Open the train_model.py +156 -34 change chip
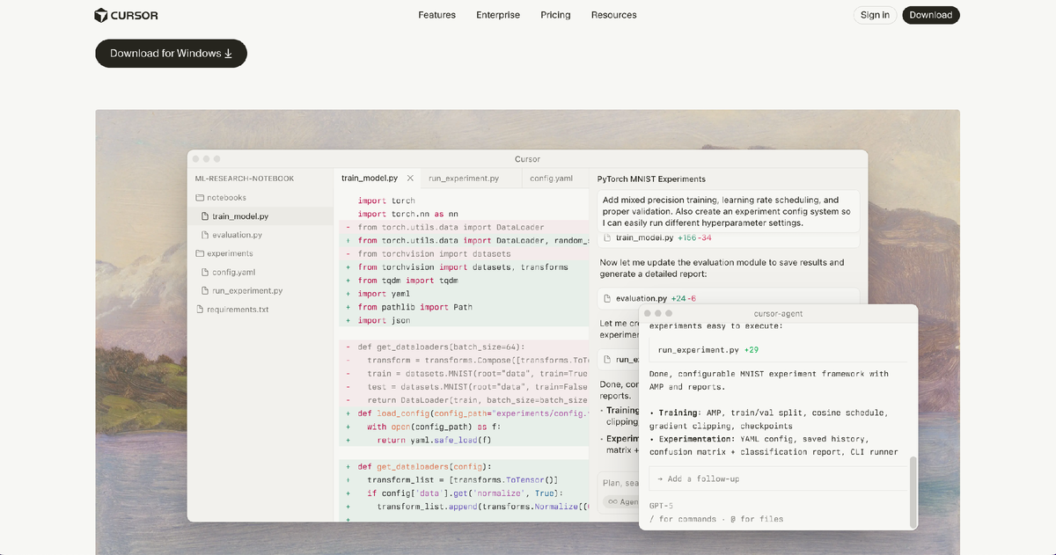 (729, 237)
